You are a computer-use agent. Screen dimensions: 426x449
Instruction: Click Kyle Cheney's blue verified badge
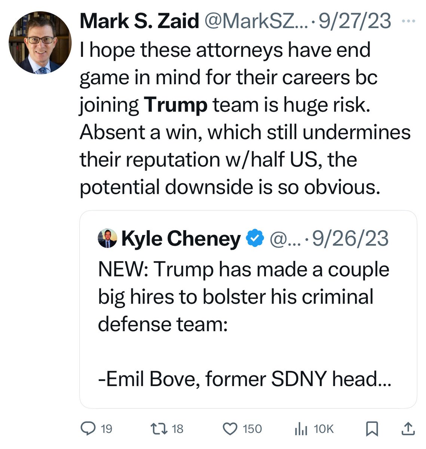(x=254, y=239)
